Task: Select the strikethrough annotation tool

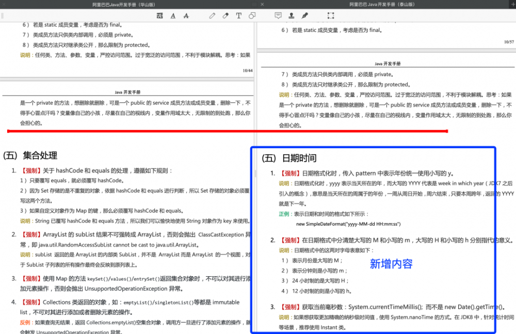Action: click(186, 15)
